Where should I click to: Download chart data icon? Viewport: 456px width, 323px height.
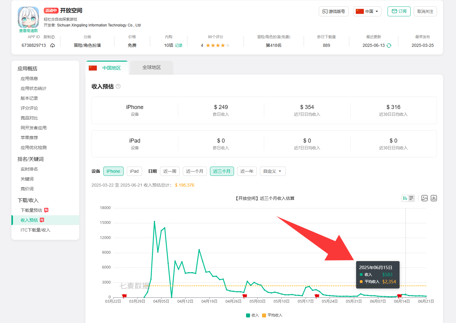pos(434,198)
